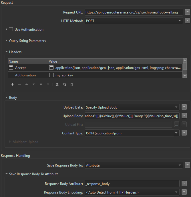The width and height of the screenshot is (191, 197).
Task: Move selected header down one row
Action: 34,84
